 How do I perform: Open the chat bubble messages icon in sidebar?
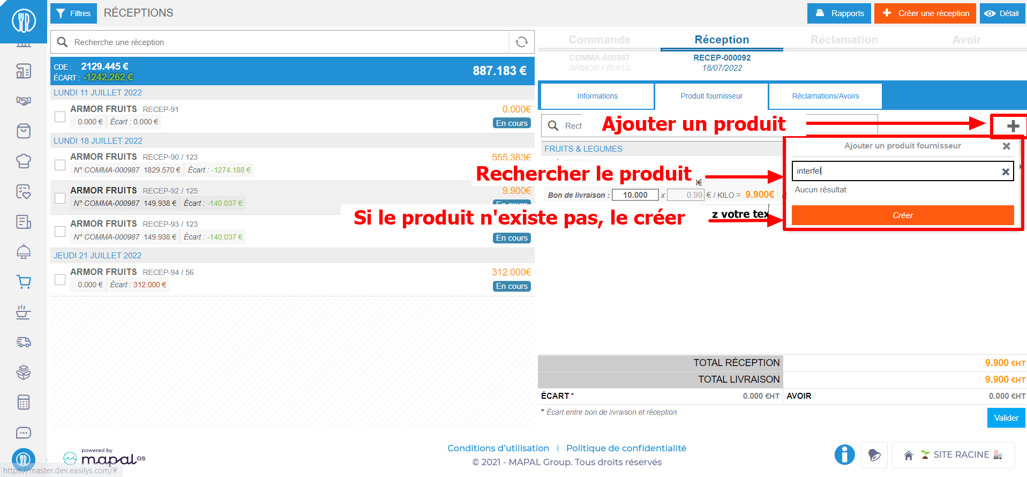pyautogui.click(x=24, y=433)
